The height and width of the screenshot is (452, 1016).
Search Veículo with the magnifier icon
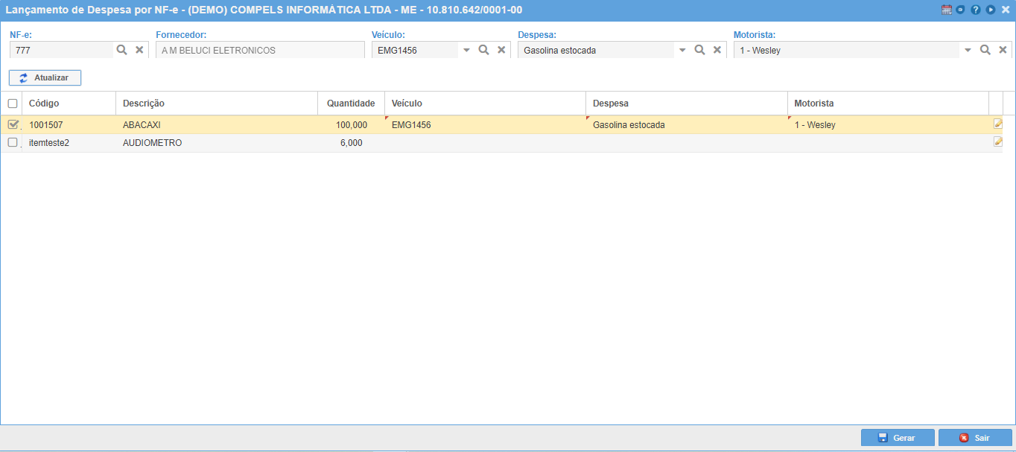[x=483, y=50]
